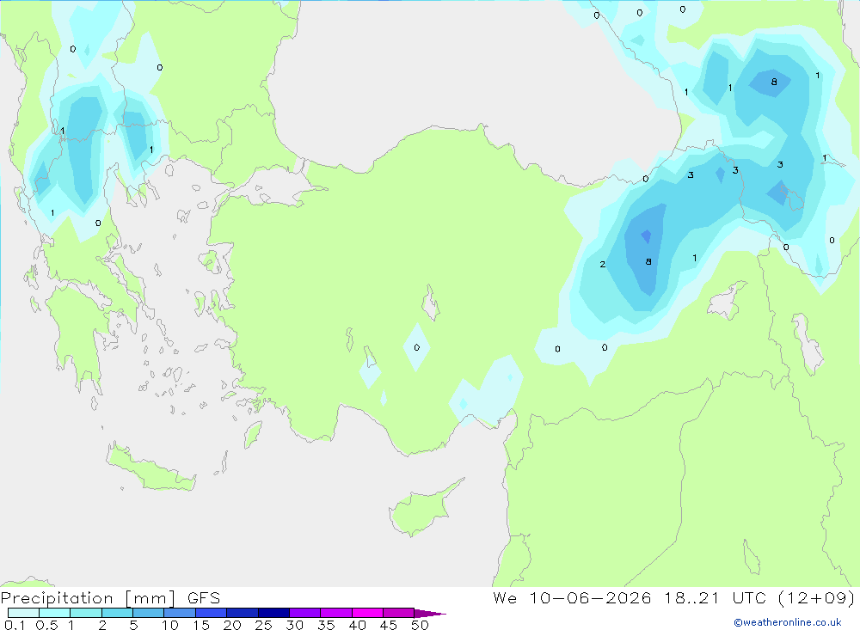Click the island of Crete on the map
Screen dimensions: 860x630
[x=150, y=466]
